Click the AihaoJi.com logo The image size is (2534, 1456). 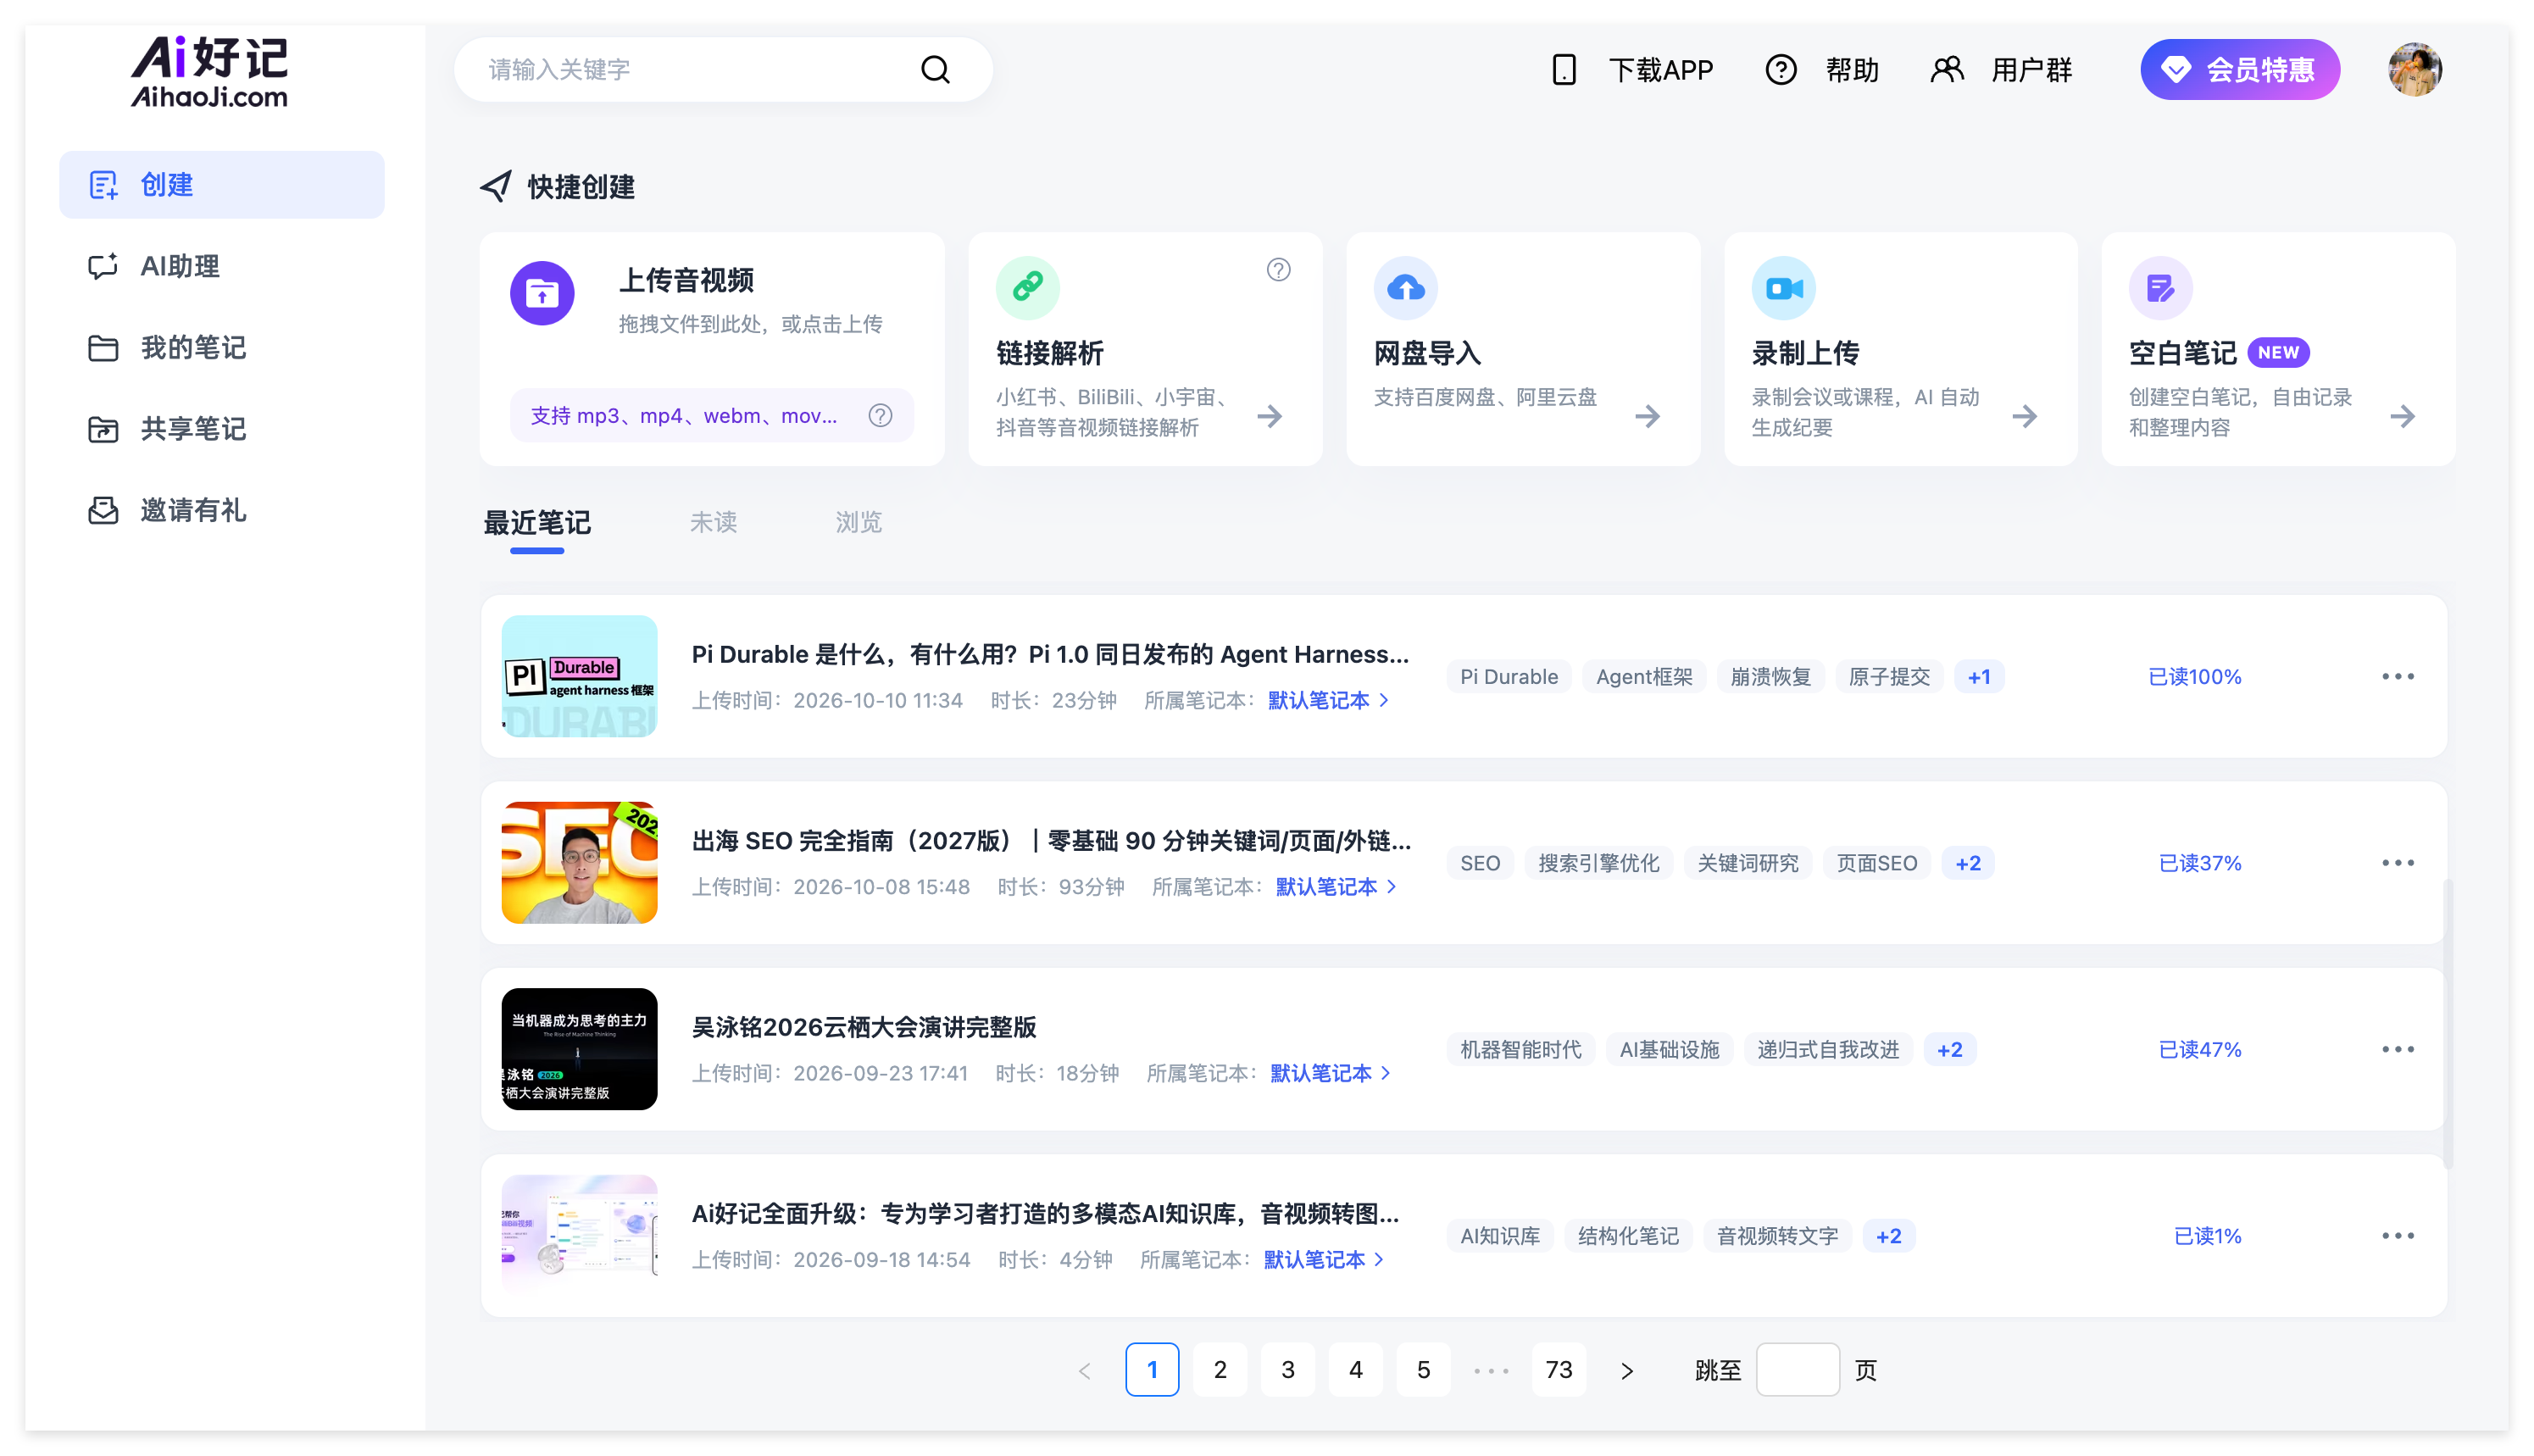pos(209,71)
